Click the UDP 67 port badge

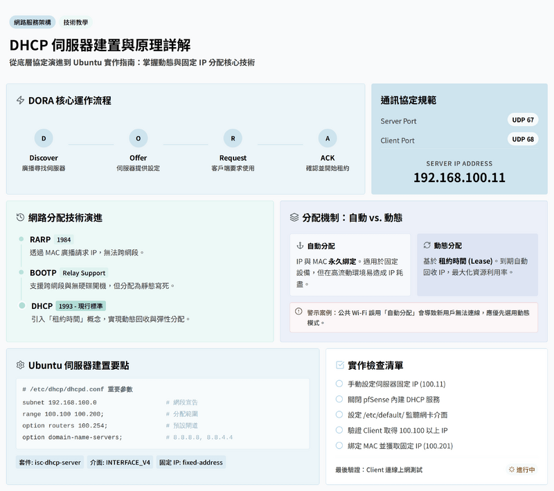pos(523,120)
